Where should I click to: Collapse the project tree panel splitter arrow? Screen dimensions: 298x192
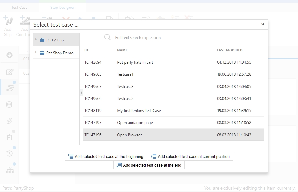click(81, 93)
